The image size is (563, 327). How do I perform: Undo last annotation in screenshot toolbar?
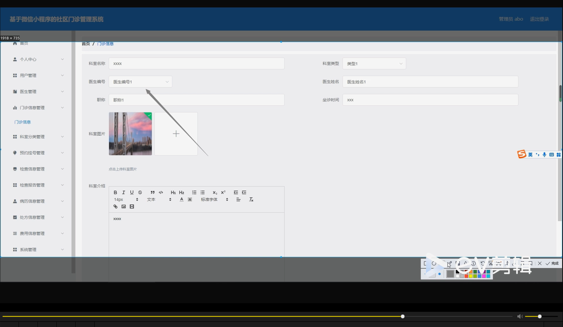pyautogui.click(x=483, y=263)
